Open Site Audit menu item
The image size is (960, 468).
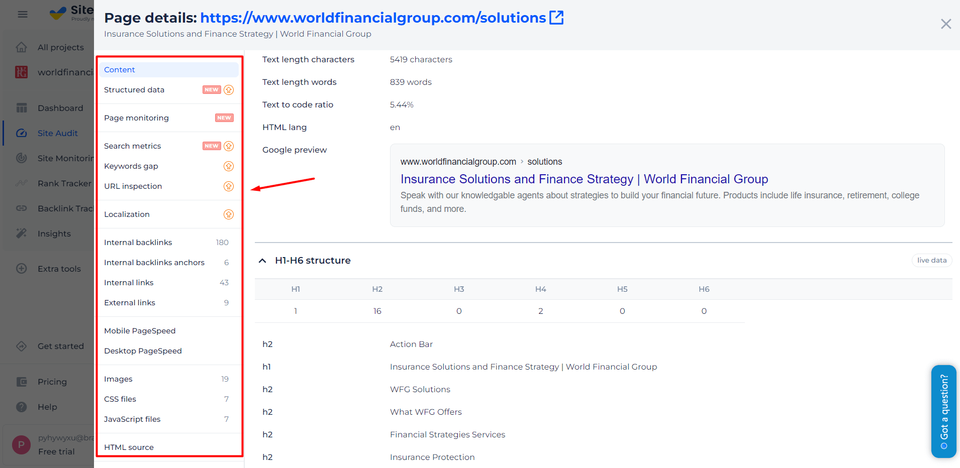point(58,133)
